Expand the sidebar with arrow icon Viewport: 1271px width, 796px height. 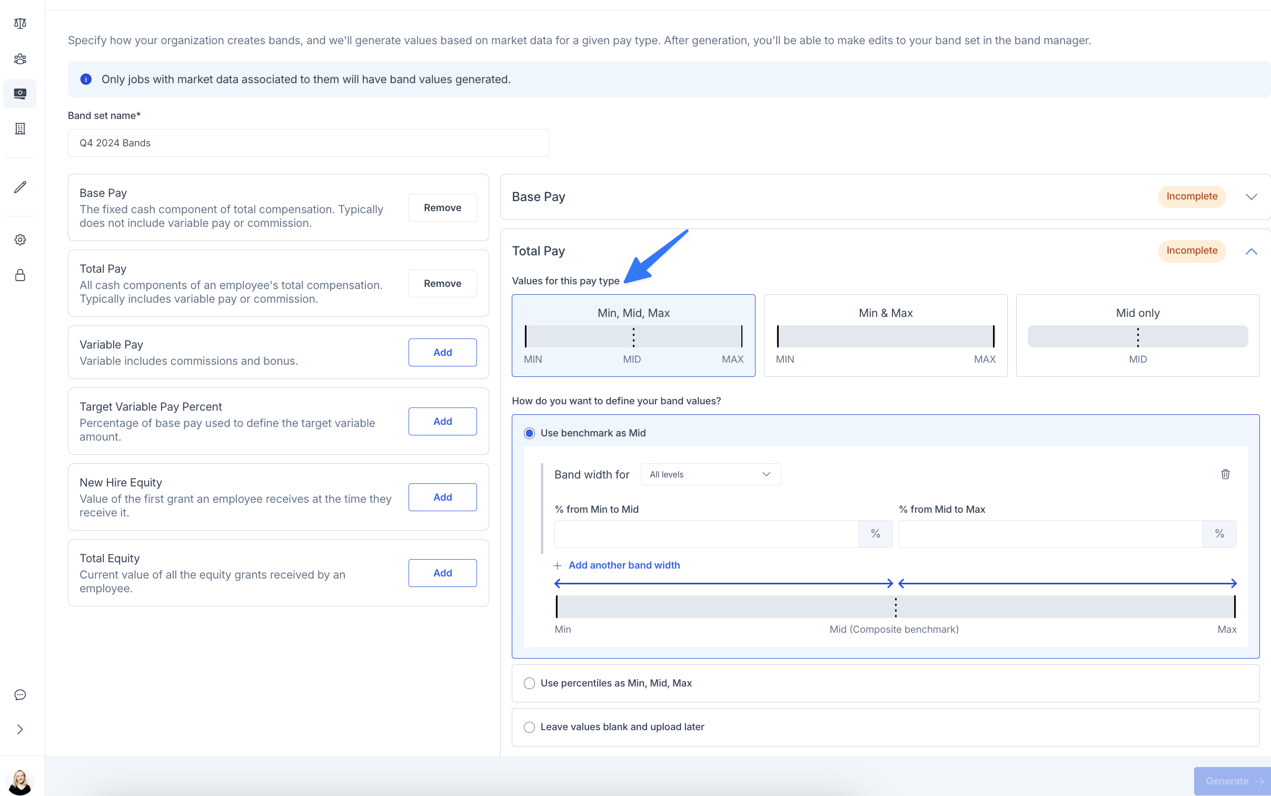[x=20, y=729]
